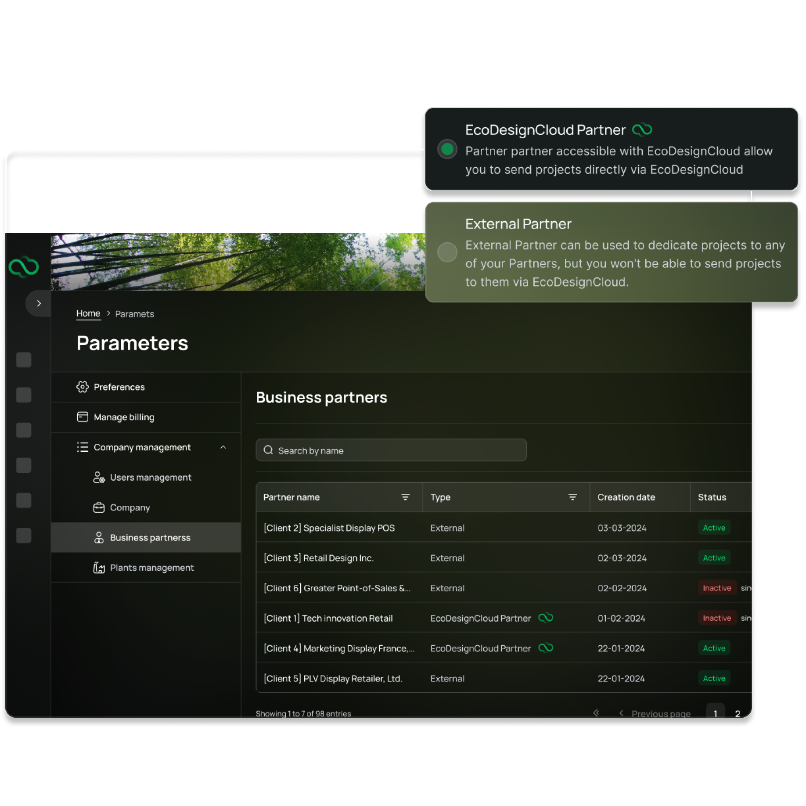The image size is (806, 806).
Task: Click the Preferences gear icon
Action: click(83, 387)
